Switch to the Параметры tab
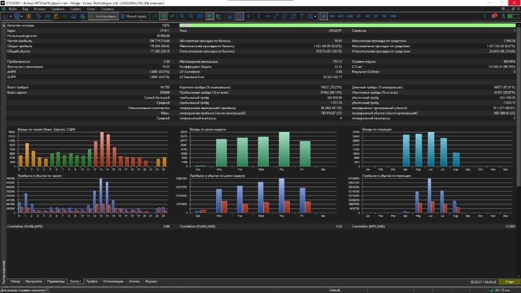 click(x=56, y=282)
